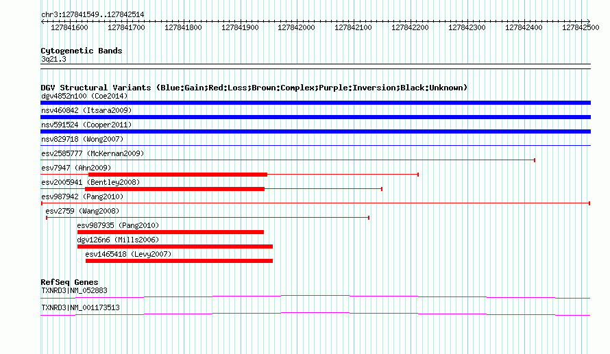The width and height of the screenshot is (610, 354).
Task: Click the blue bar for dgv4852n100
Action: [x=315, y=103]
